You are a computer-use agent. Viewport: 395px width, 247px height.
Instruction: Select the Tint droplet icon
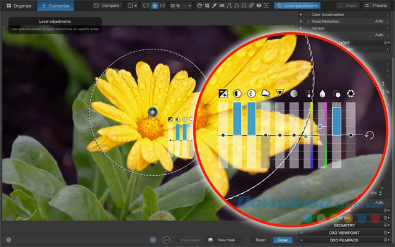tap(322, 93)
